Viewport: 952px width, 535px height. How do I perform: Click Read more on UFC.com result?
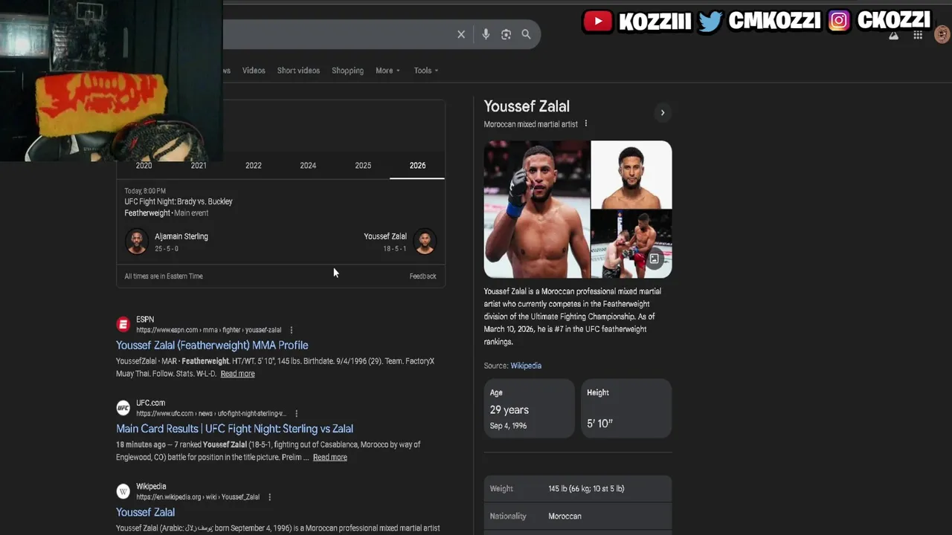(x=329, y=457)
